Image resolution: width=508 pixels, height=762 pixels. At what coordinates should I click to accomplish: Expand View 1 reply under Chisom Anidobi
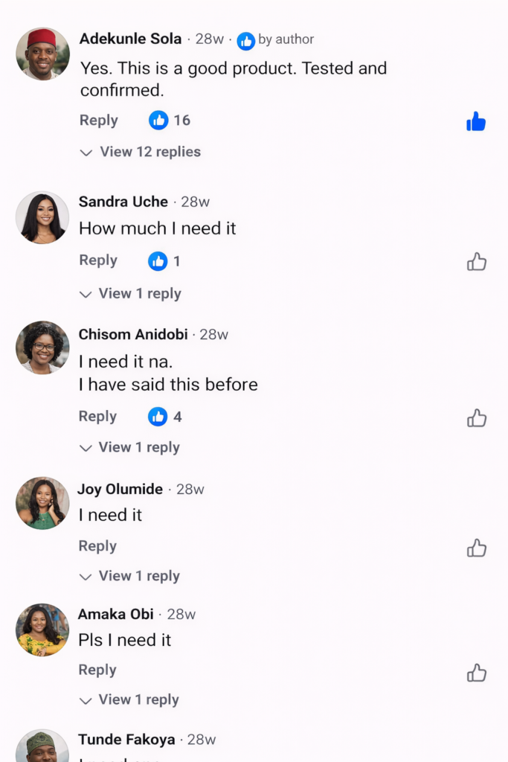tap(129, 447)
